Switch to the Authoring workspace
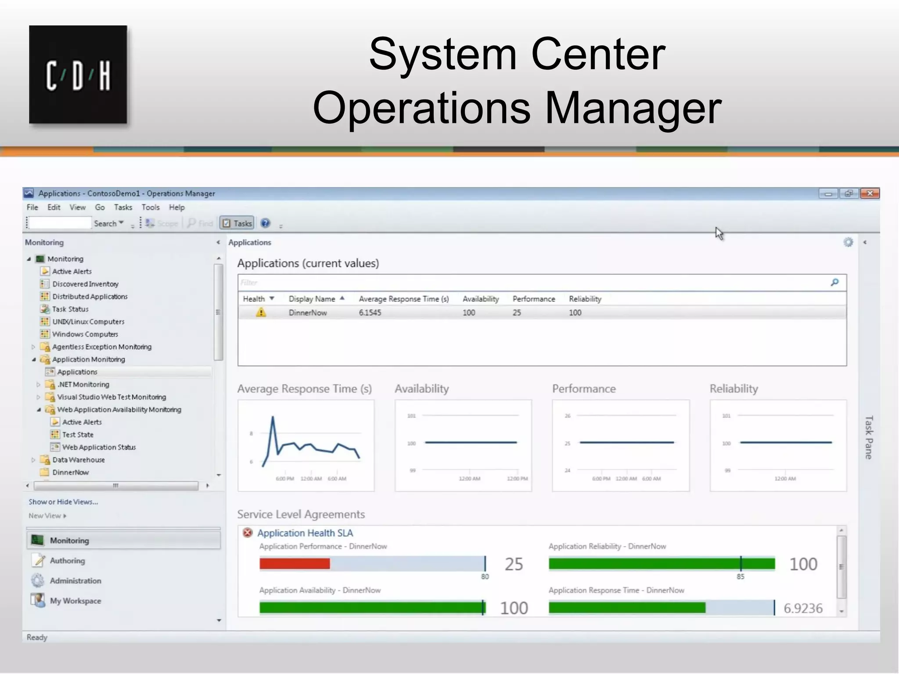Image resolution: width=899 pixels, height=674 pixels. 67,560
